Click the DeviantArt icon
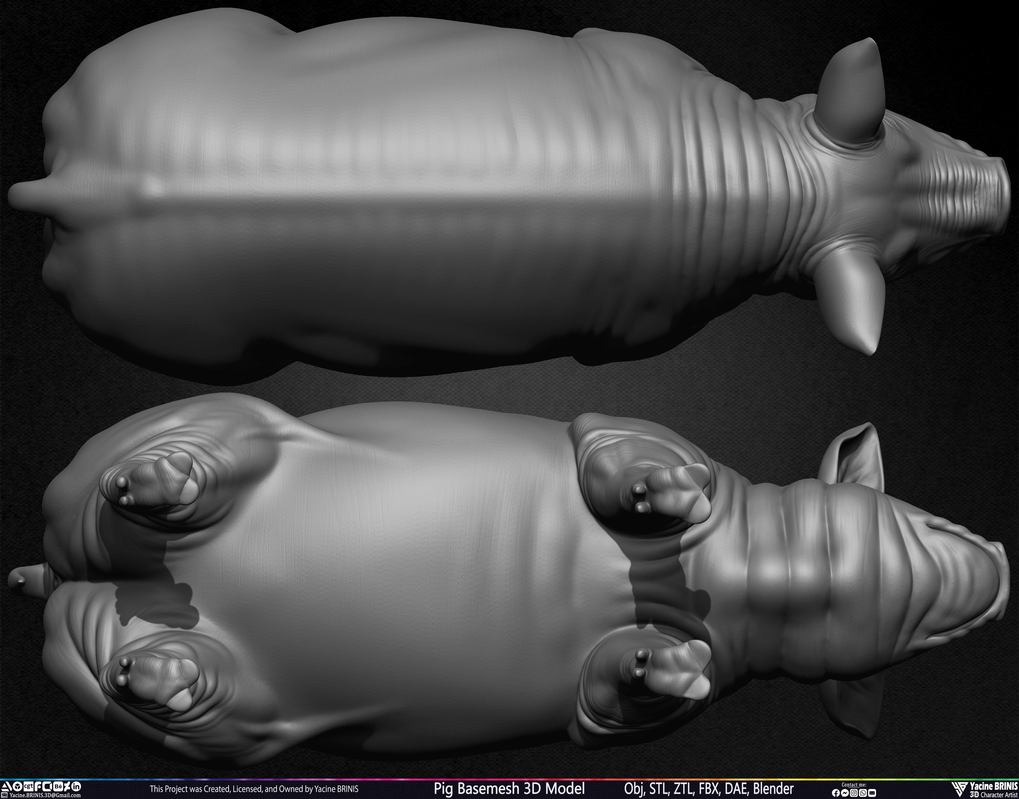The image size is (1019, 799). tap(67, 786)
